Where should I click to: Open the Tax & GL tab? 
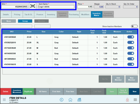point(28,14)
